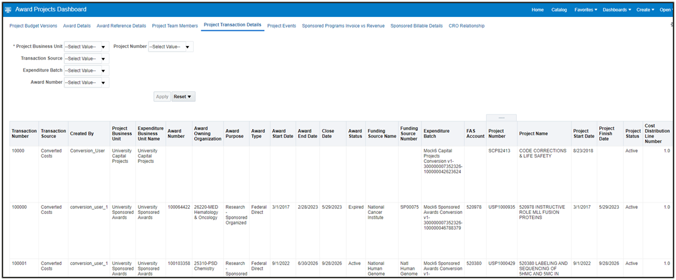The height and width of the screenshot is (280, 676).
Task: Switch to Project Budget Versions tab
Action: (33, 26)
